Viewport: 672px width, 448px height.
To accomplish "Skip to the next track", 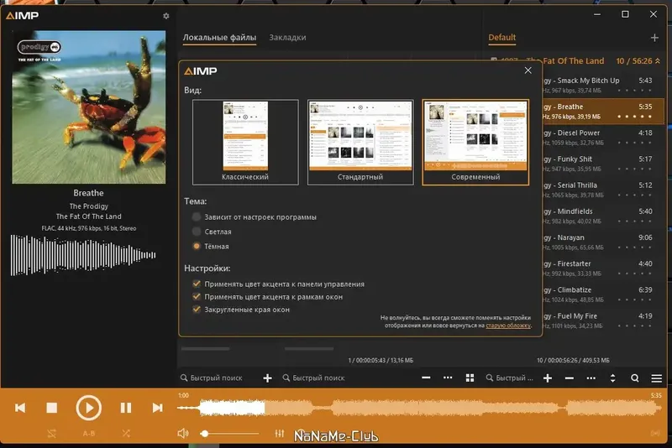I will tap(157, 408).
